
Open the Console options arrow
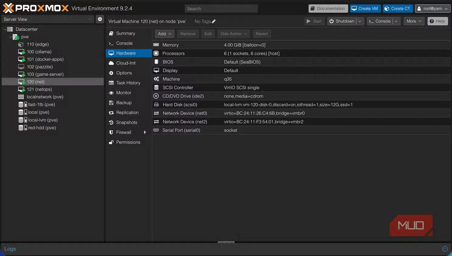tap(396, 21)
